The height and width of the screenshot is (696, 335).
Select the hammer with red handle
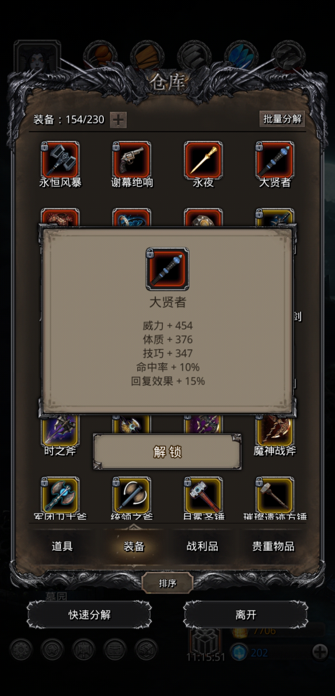203,496
